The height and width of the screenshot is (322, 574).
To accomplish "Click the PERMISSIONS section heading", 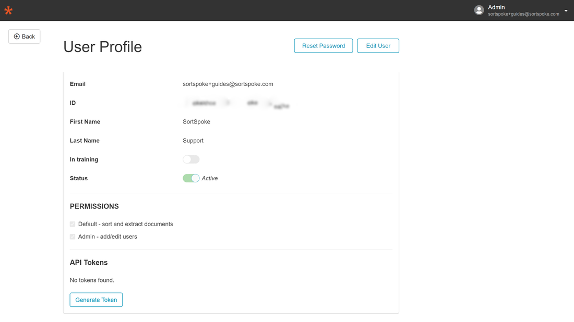I will (x=94, y=206).
